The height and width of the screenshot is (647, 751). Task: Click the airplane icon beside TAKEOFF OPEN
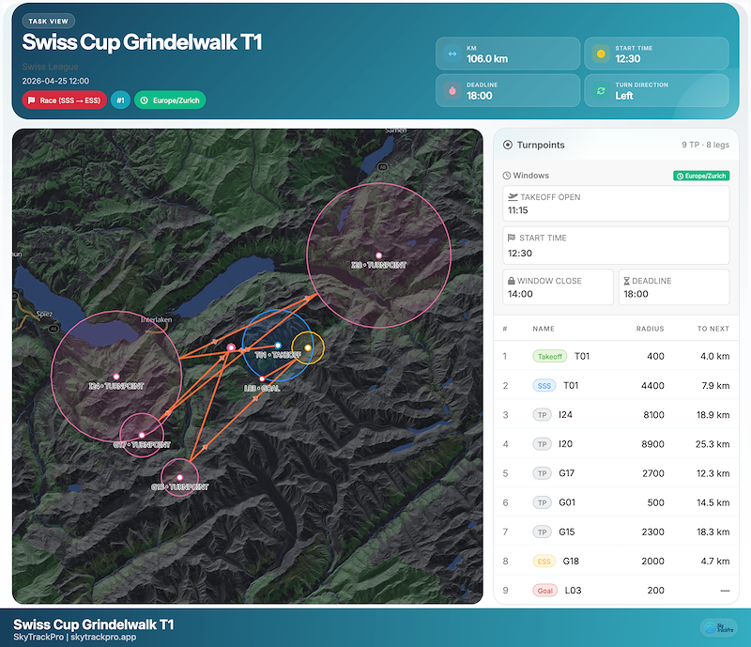514,198
